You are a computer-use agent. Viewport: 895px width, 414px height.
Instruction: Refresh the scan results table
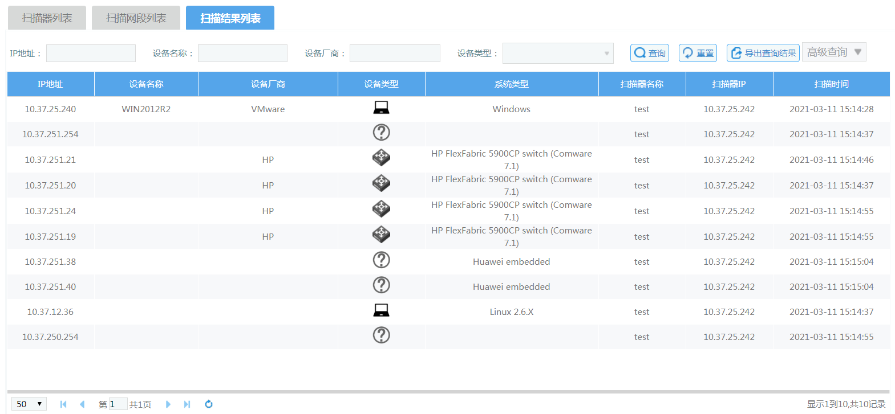tap(209, 404)
